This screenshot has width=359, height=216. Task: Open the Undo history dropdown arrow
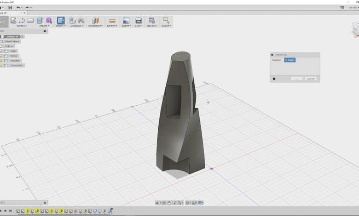click(22, 7)
